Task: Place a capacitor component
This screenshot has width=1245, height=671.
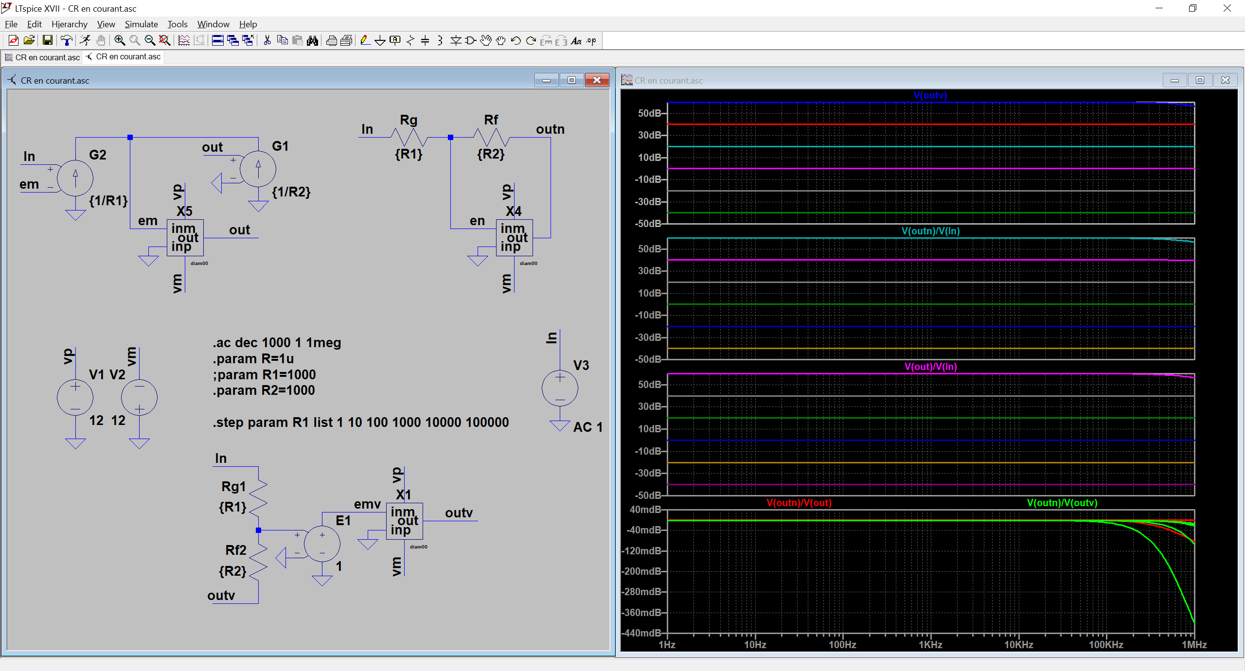Action: [425, 41]
